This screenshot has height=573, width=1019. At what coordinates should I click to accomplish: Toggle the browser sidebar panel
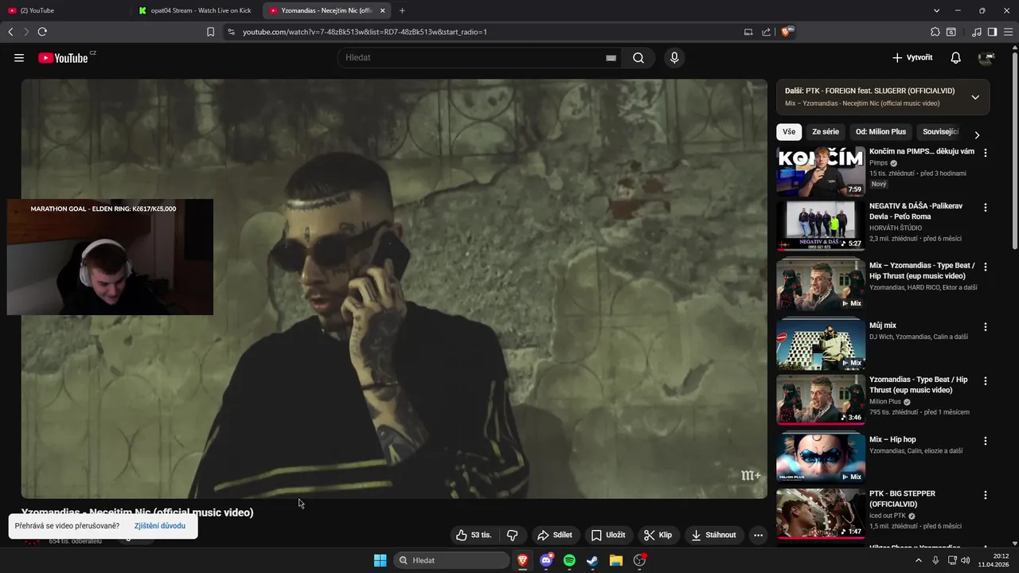pos(992,32)
